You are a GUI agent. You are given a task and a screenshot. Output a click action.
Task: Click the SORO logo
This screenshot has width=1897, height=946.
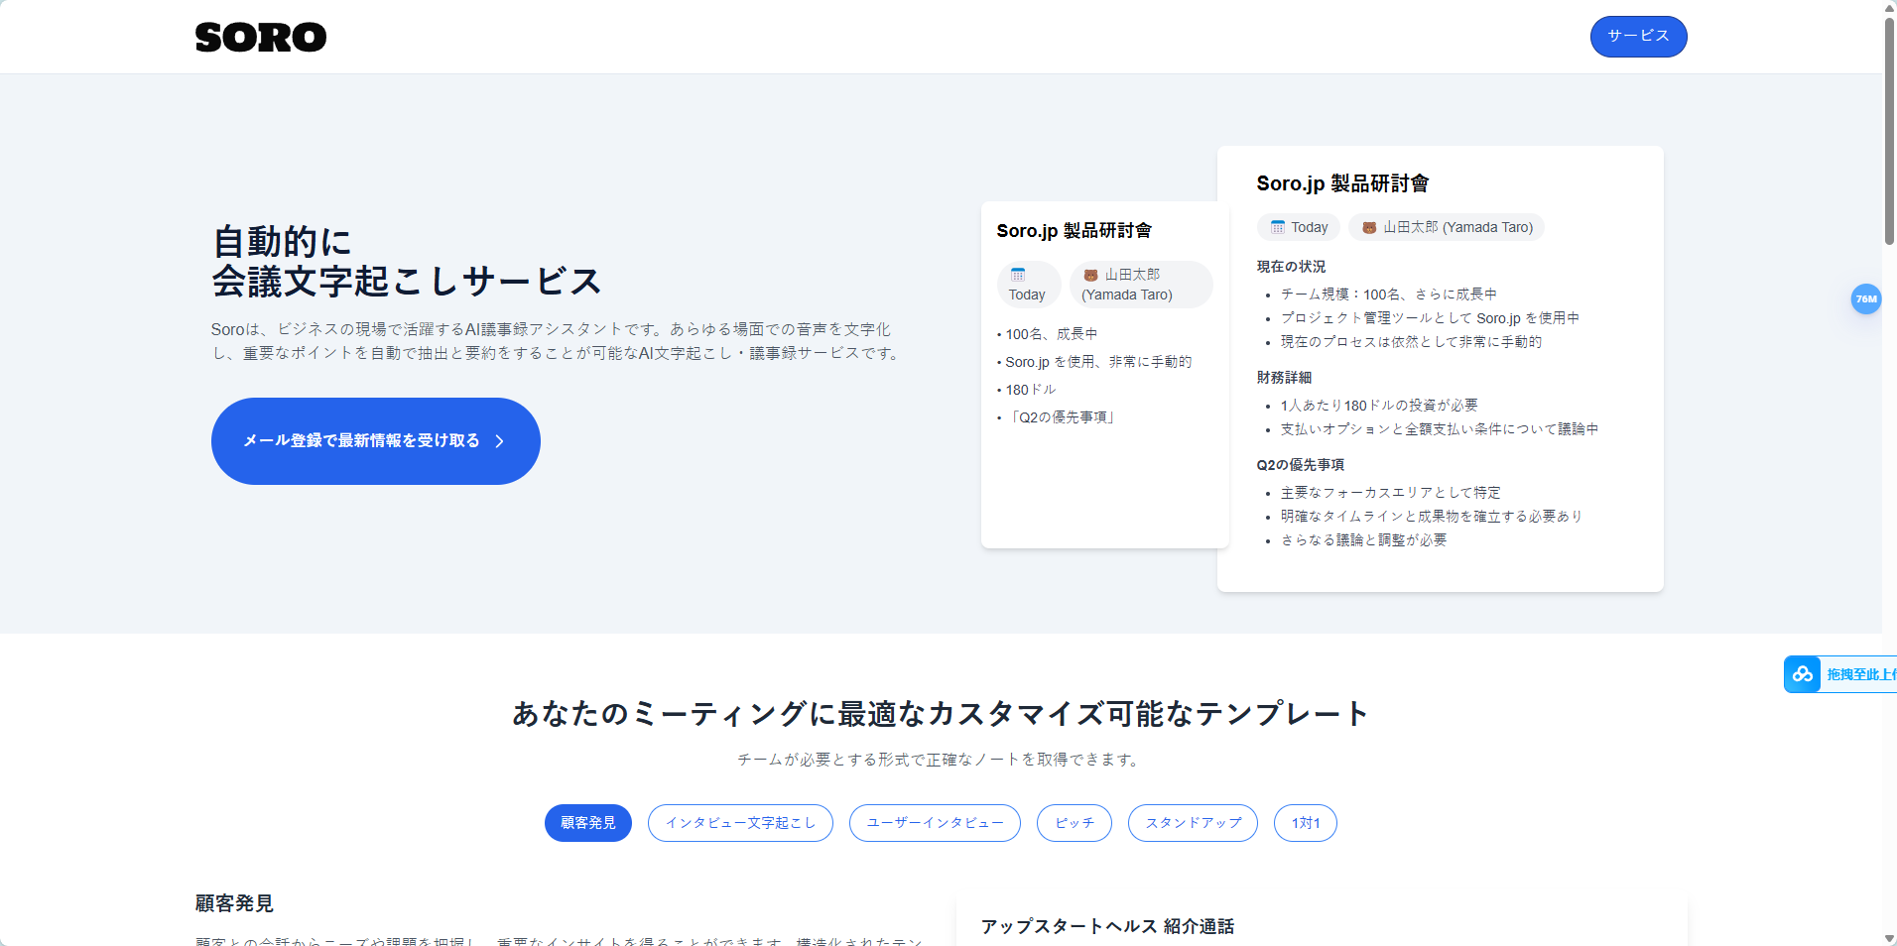coord(261,37)
